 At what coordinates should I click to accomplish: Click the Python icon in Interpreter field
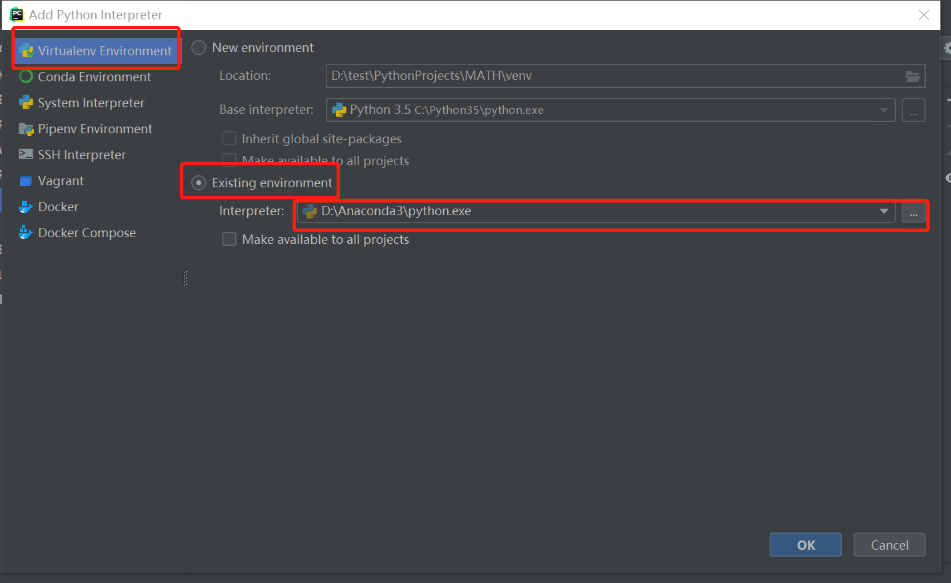pos(310,211)
